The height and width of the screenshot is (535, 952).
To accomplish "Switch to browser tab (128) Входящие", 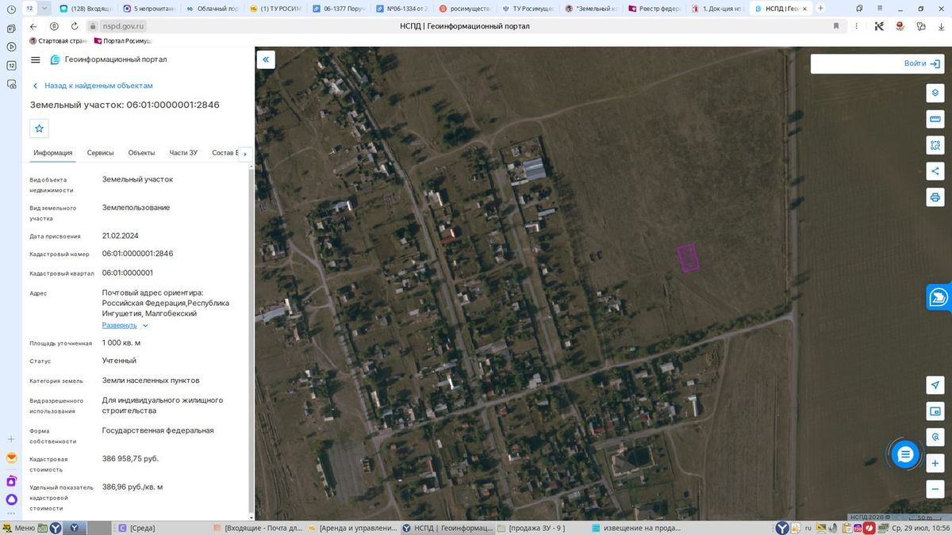I will (x=87, y=8).
